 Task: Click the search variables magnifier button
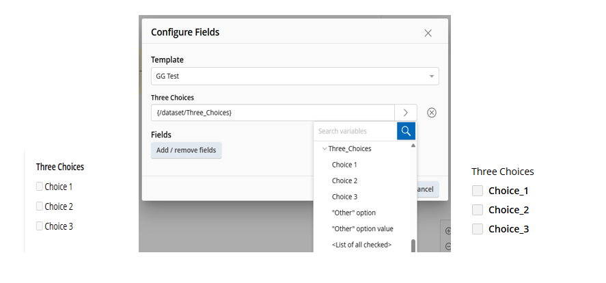406,131
